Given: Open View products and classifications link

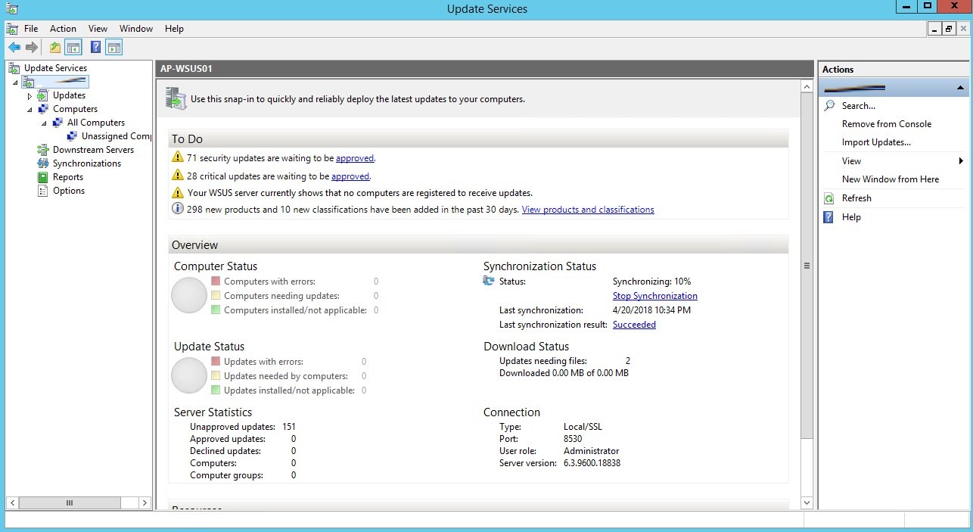Looking at the screenshot, I should coord(588,210).
